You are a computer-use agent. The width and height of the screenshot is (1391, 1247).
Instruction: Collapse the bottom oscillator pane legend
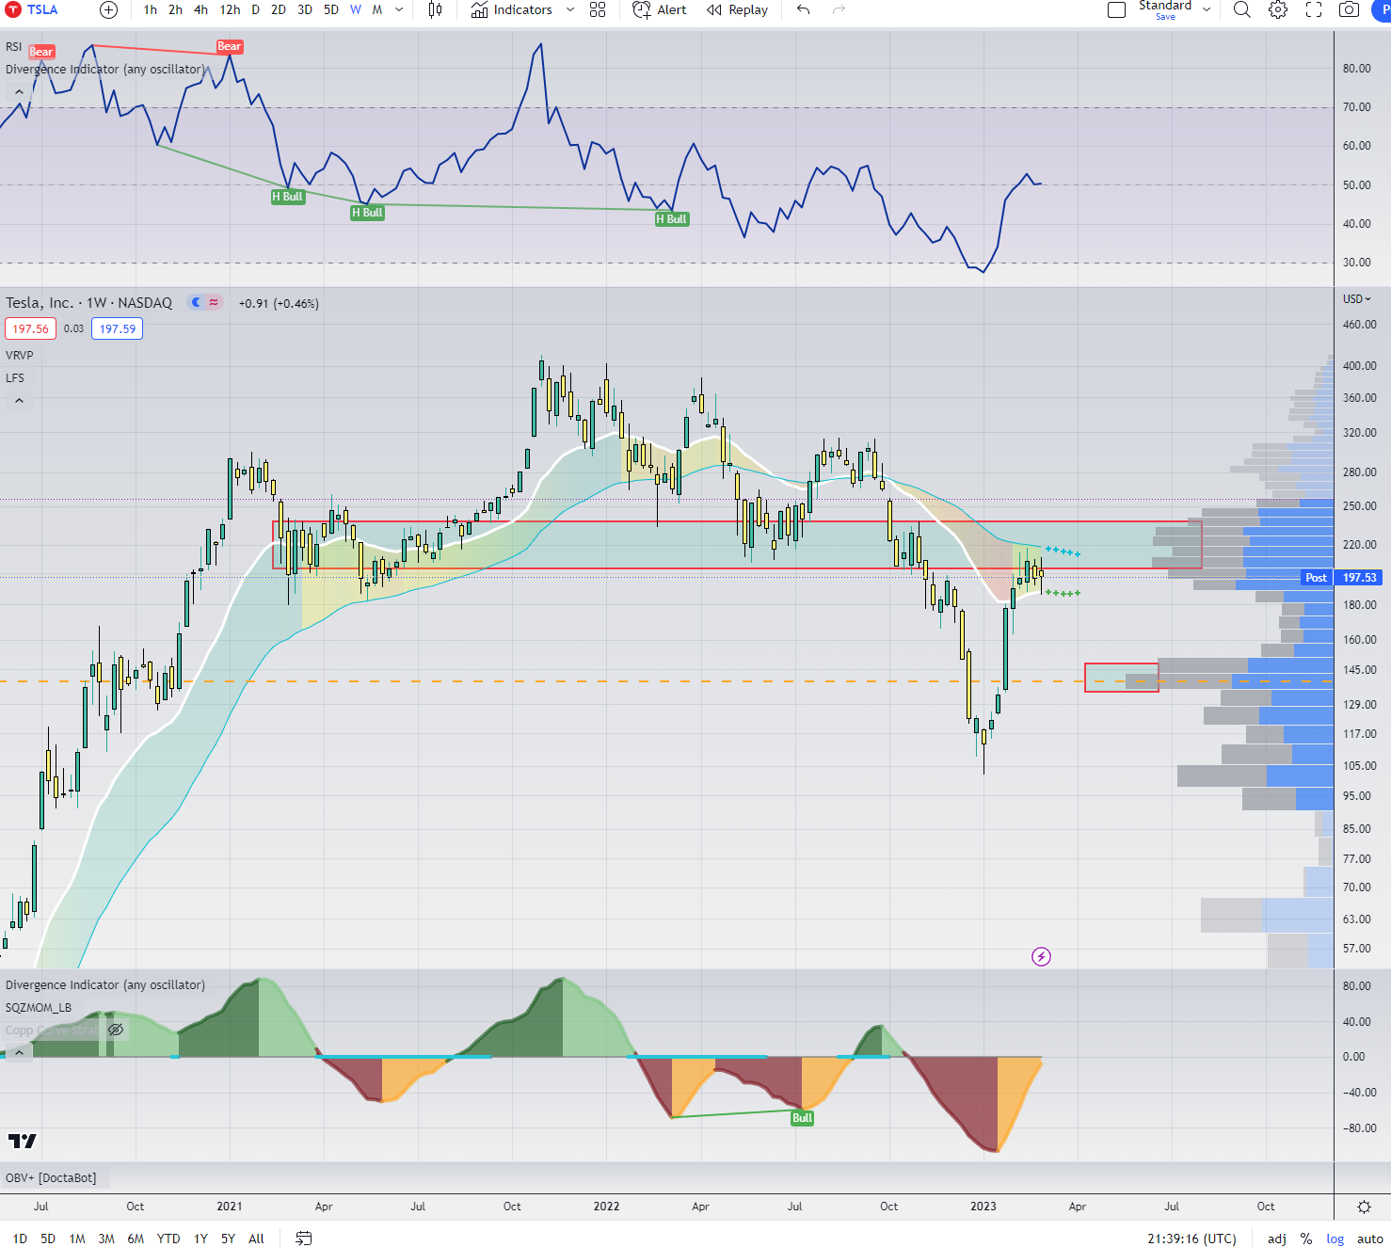pos(19,1052)
